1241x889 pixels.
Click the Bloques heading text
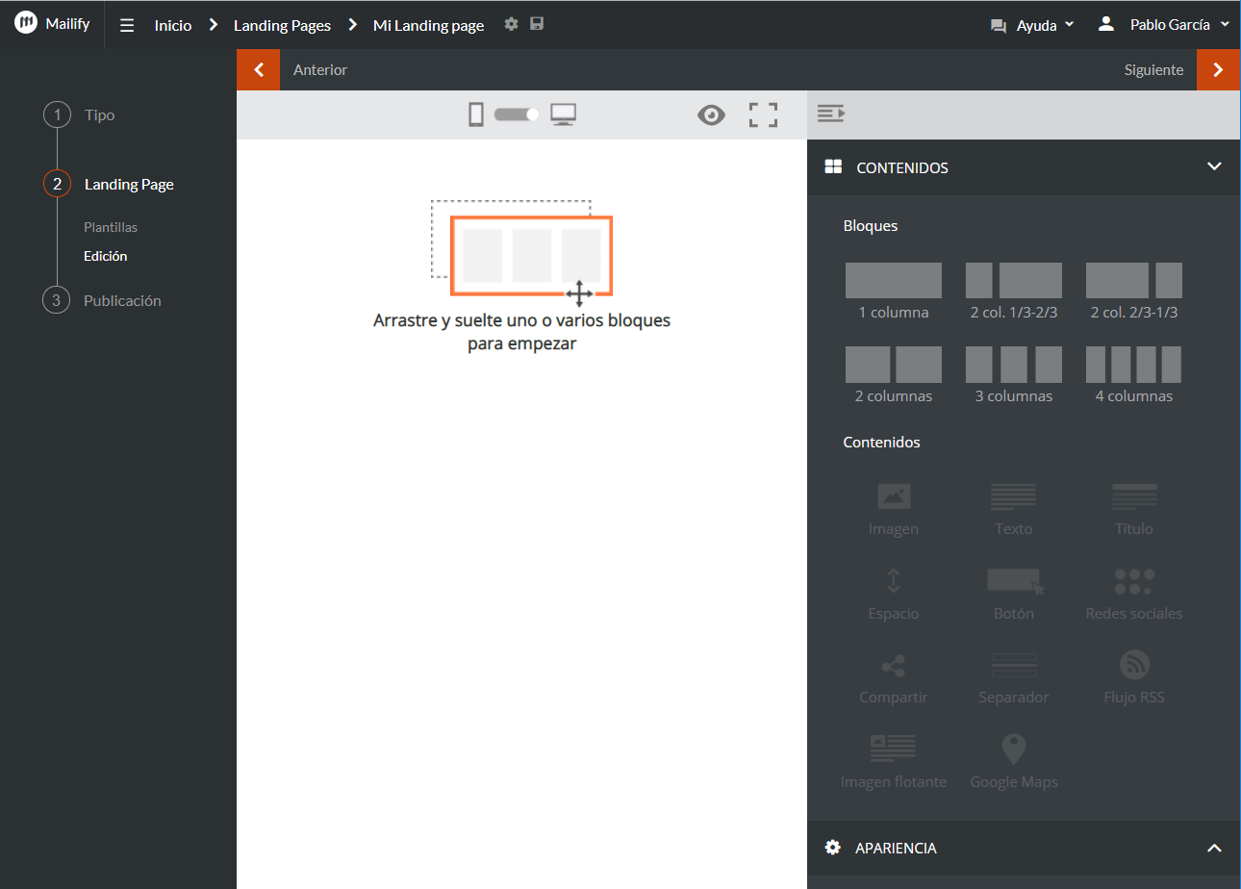871,226
